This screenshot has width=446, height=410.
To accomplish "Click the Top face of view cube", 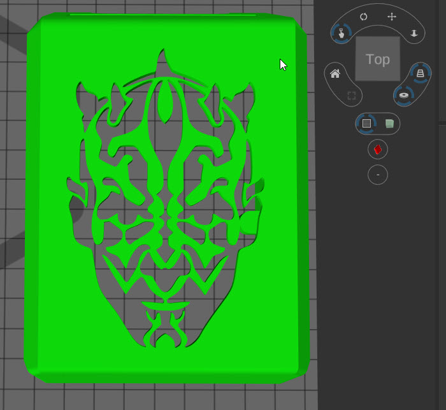I will point(378,59).
